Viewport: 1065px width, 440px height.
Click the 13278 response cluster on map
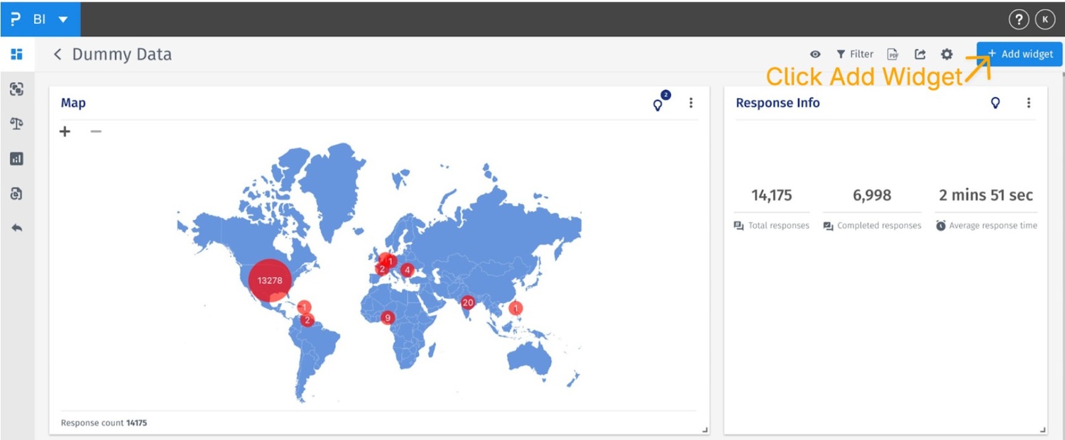coord(270,280)
